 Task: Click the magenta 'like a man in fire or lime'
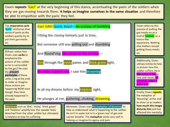[x=80, y=54]
